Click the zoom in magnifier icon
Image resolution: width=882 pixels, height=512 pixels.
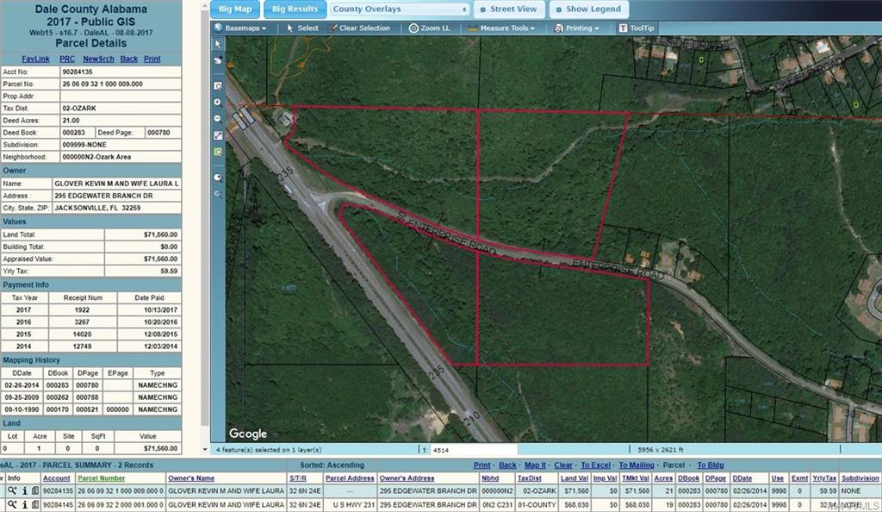218,103
